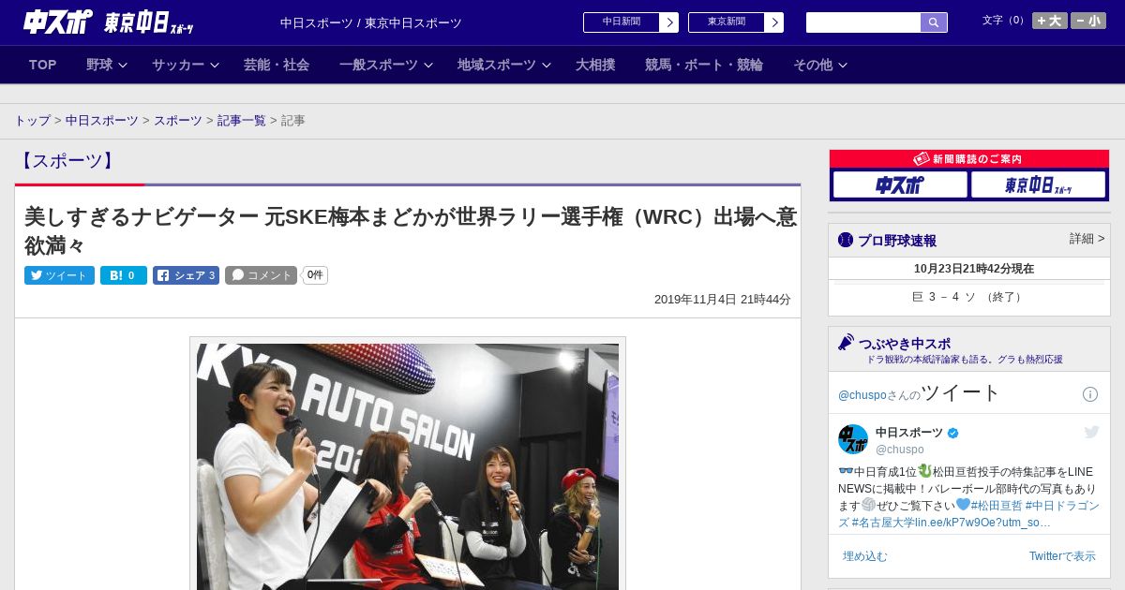Screen dimensions: 1125x590
Task: Go to 記事一覧 breadcrumb link
Action: pos(242,121)
